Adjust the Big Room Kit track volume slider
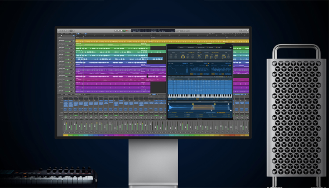This screenshot has width=329, height=188. [x=68, y=42]
